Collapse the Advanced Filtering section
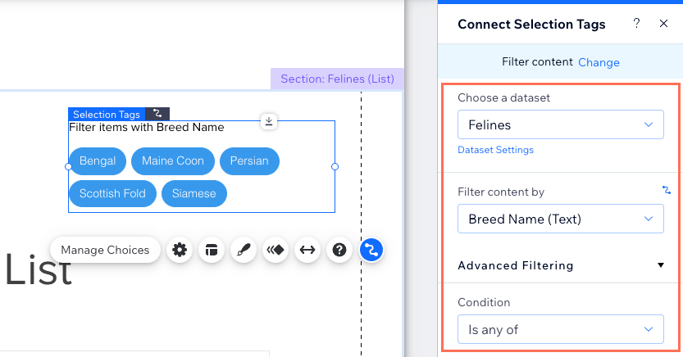683x357 pixels. tap(661, 265)
